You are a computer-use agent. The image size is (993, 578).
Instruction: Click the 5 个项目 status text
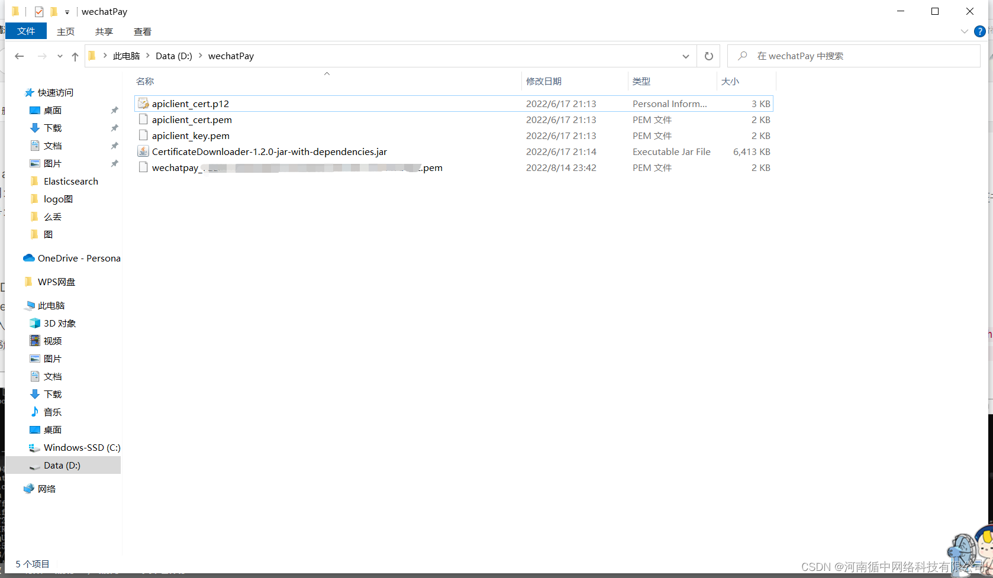point(33,564)
